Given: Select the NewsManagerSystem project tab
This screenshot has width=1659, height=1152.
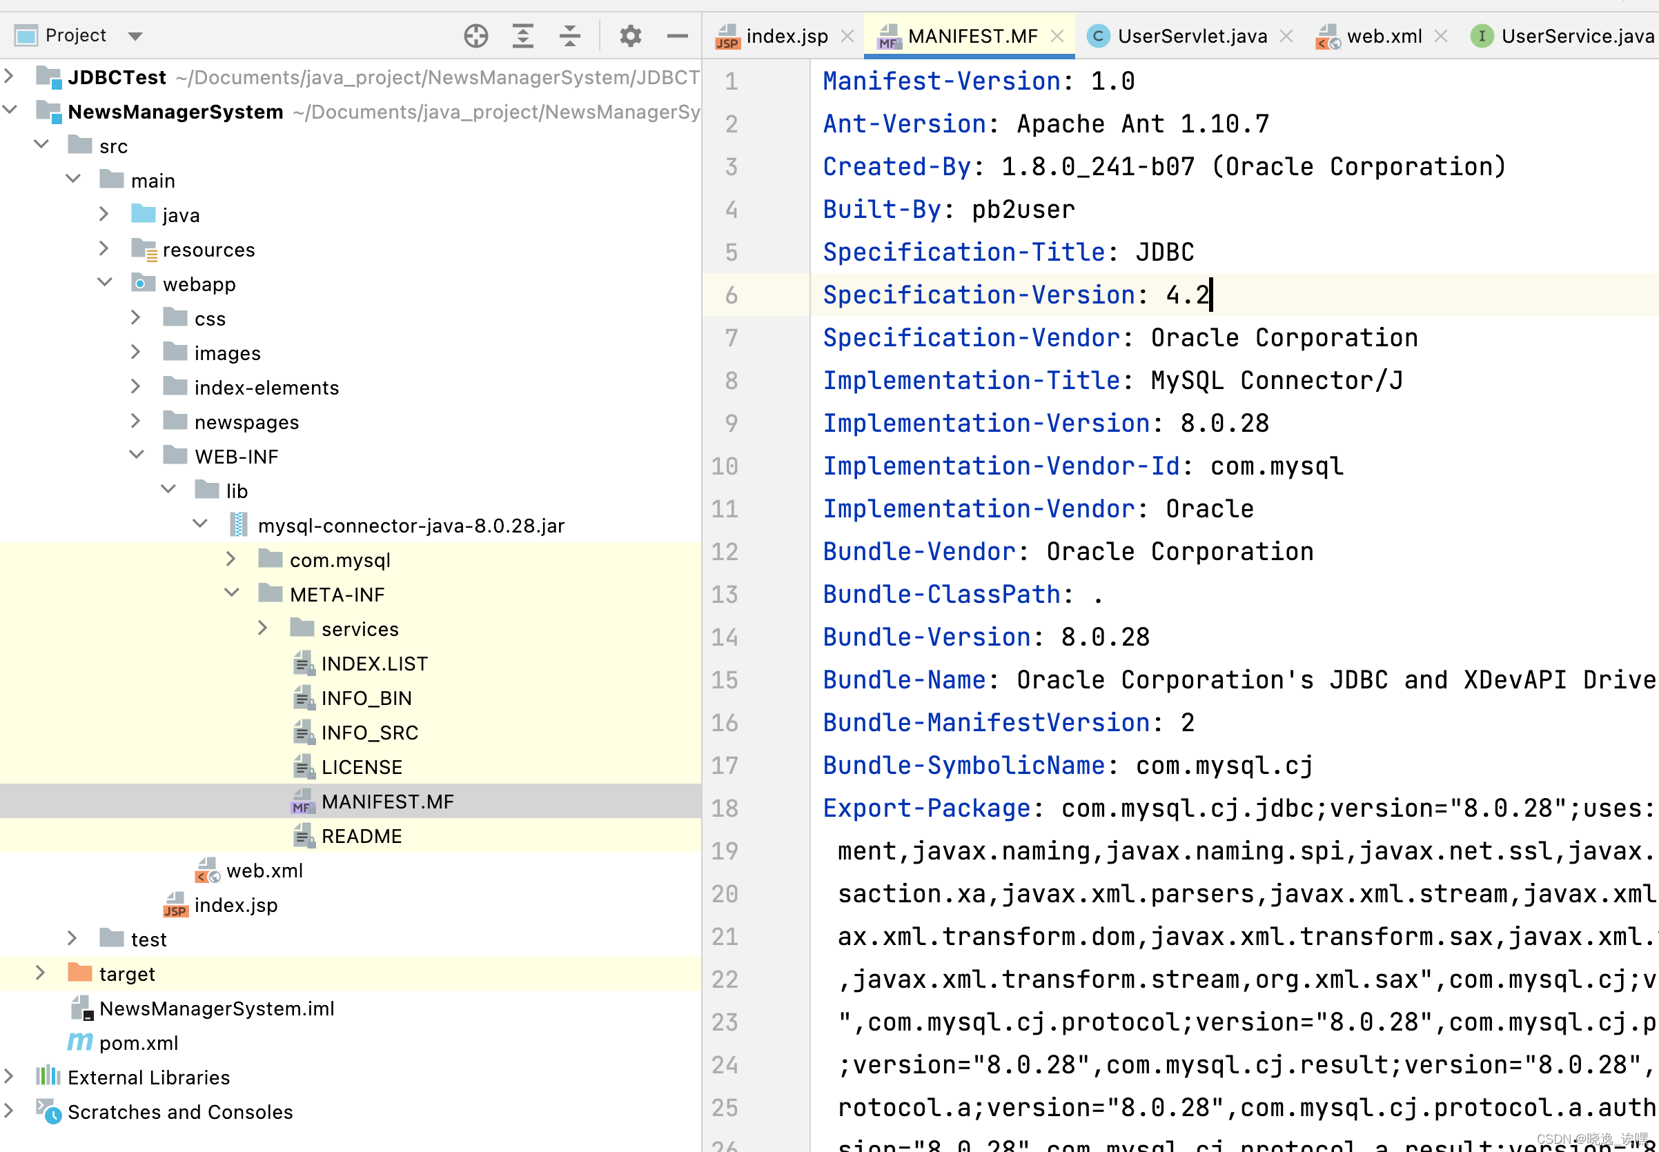Looking at the screenshot, I should click(175, 111).
